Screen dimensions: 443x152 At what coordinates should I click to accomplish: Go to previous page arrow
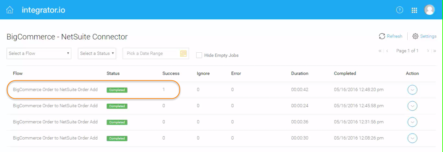[x=387, y=51]
